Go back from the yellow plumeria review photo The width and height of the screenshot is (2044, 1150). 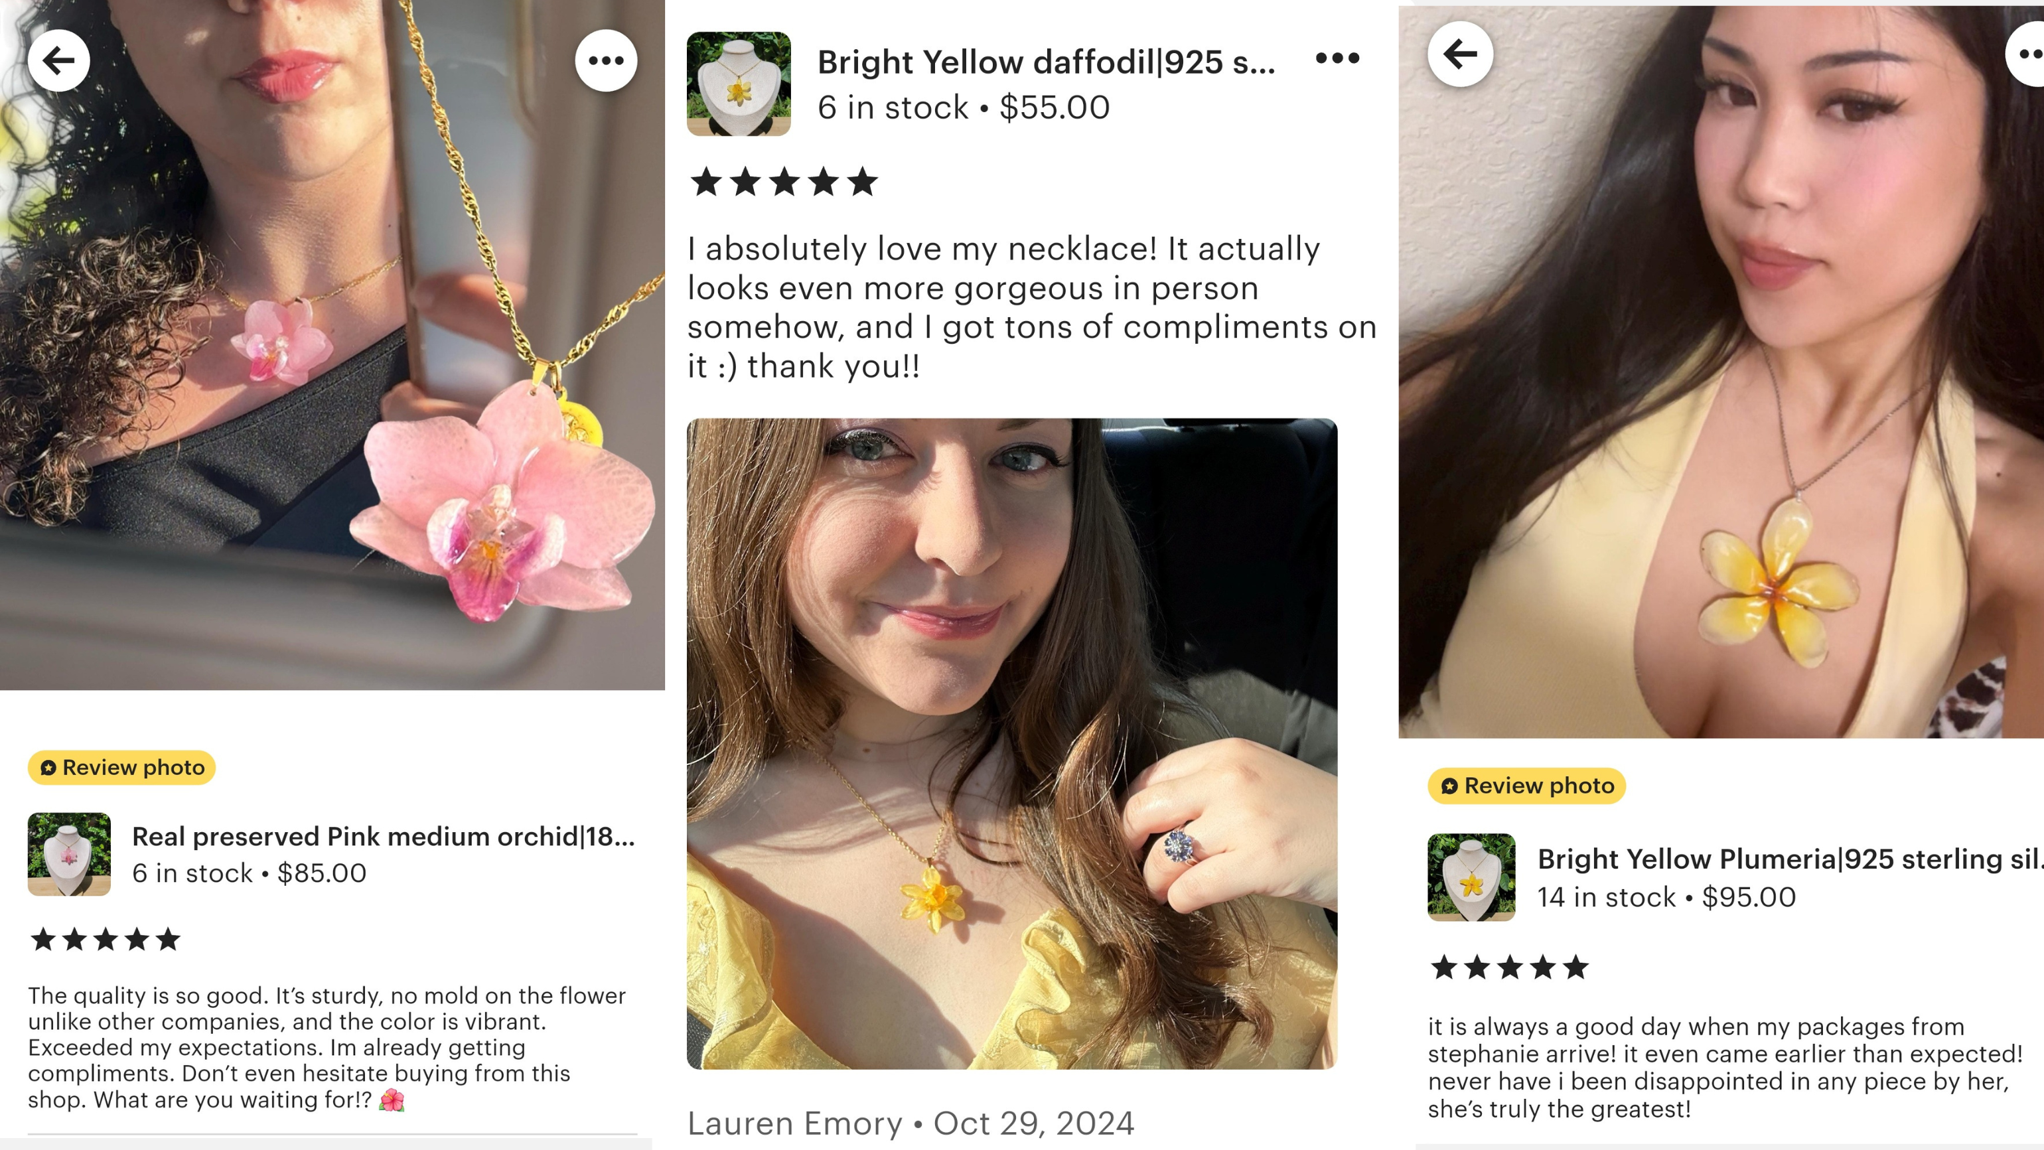(x=1460, y=54)
